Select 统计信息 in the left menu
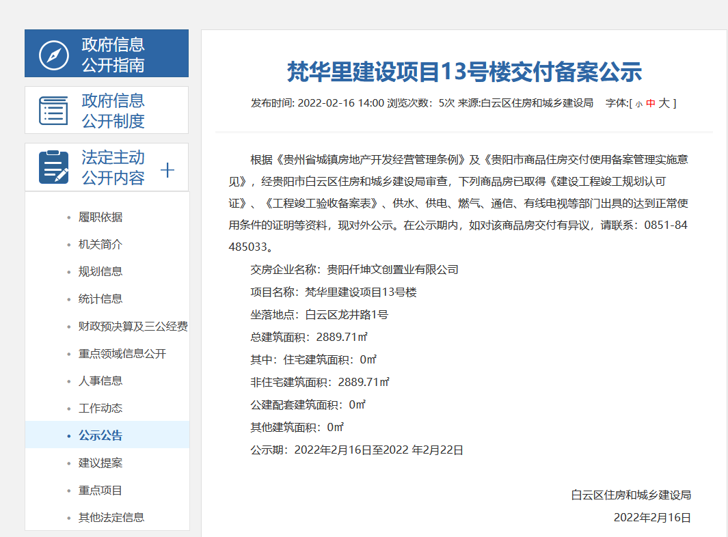728x537 pixels. [x=100, y=299]
